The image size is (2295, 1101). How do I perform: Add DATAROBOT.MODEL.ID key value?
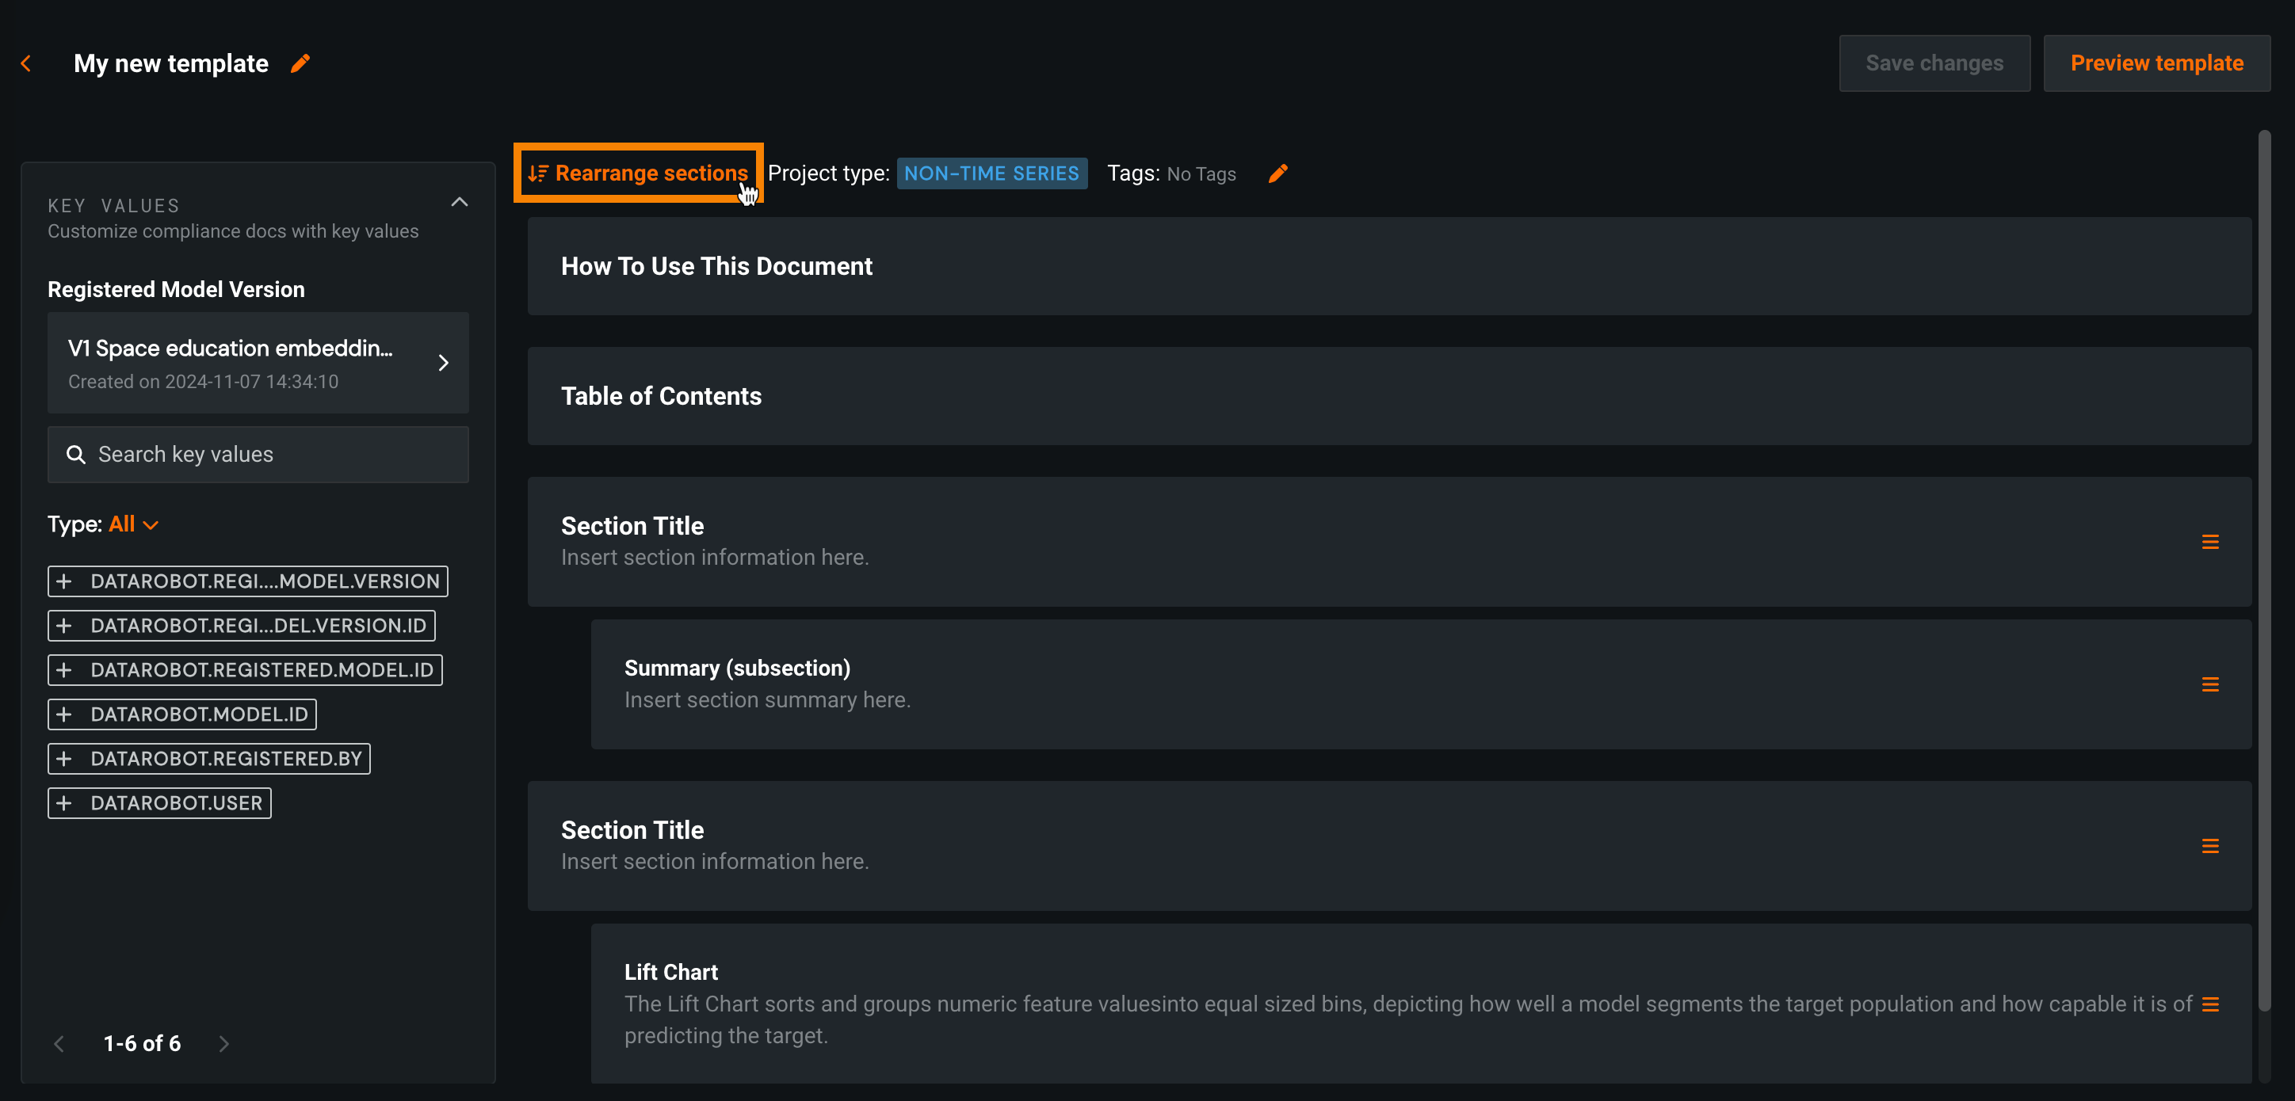coord(64,714)
